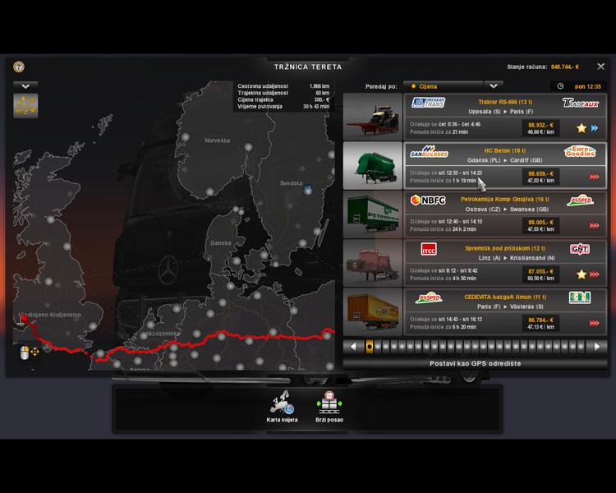This screenshot has height=493, width=616.
Task: Select the highlighted first page dot
Action: 370,347
